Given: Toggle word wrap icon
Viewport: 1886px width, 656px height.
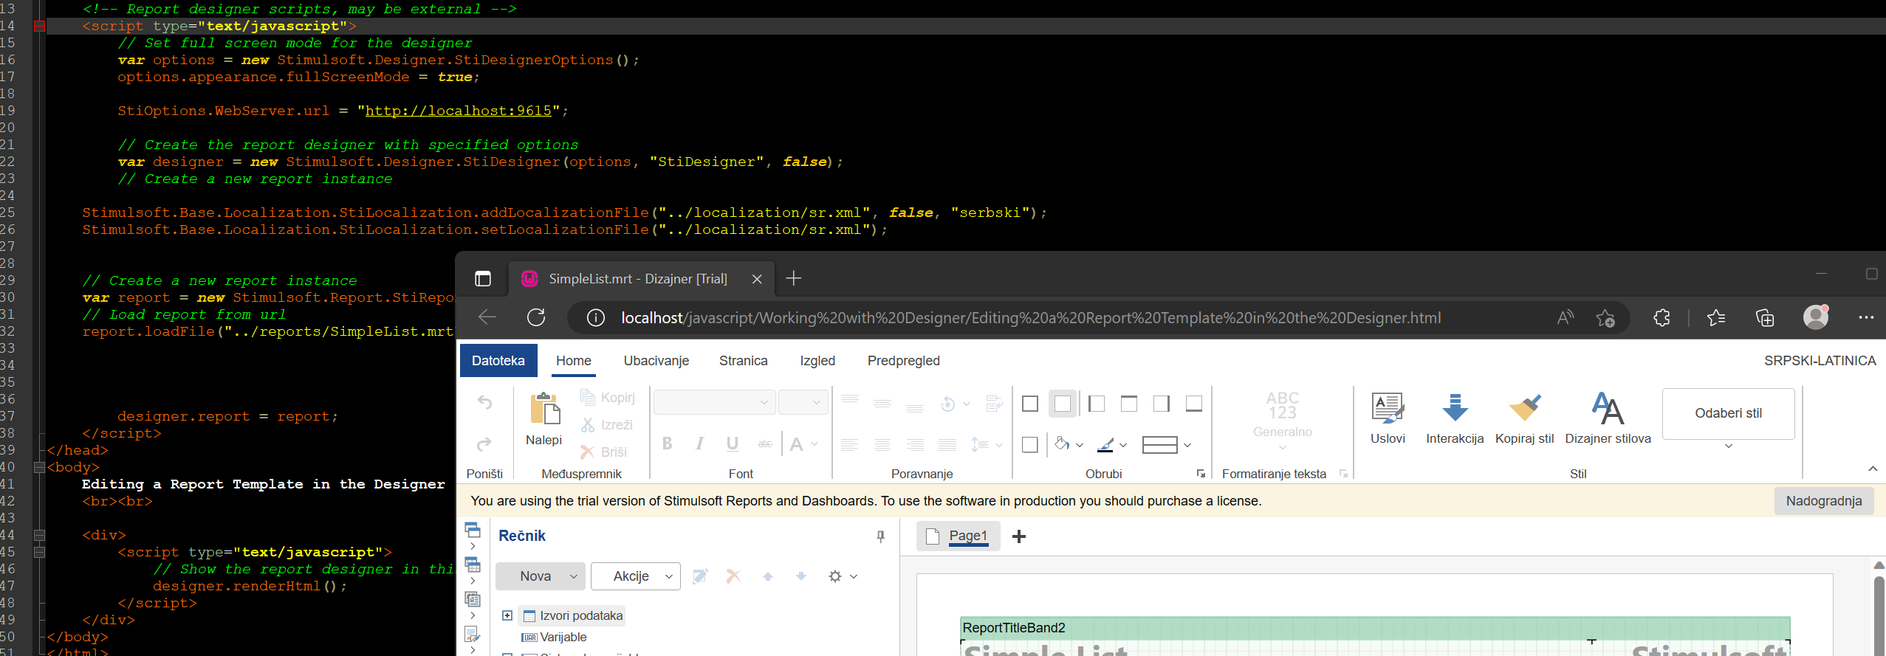Looking at the screenshot, I should click(x=995, y=404).
